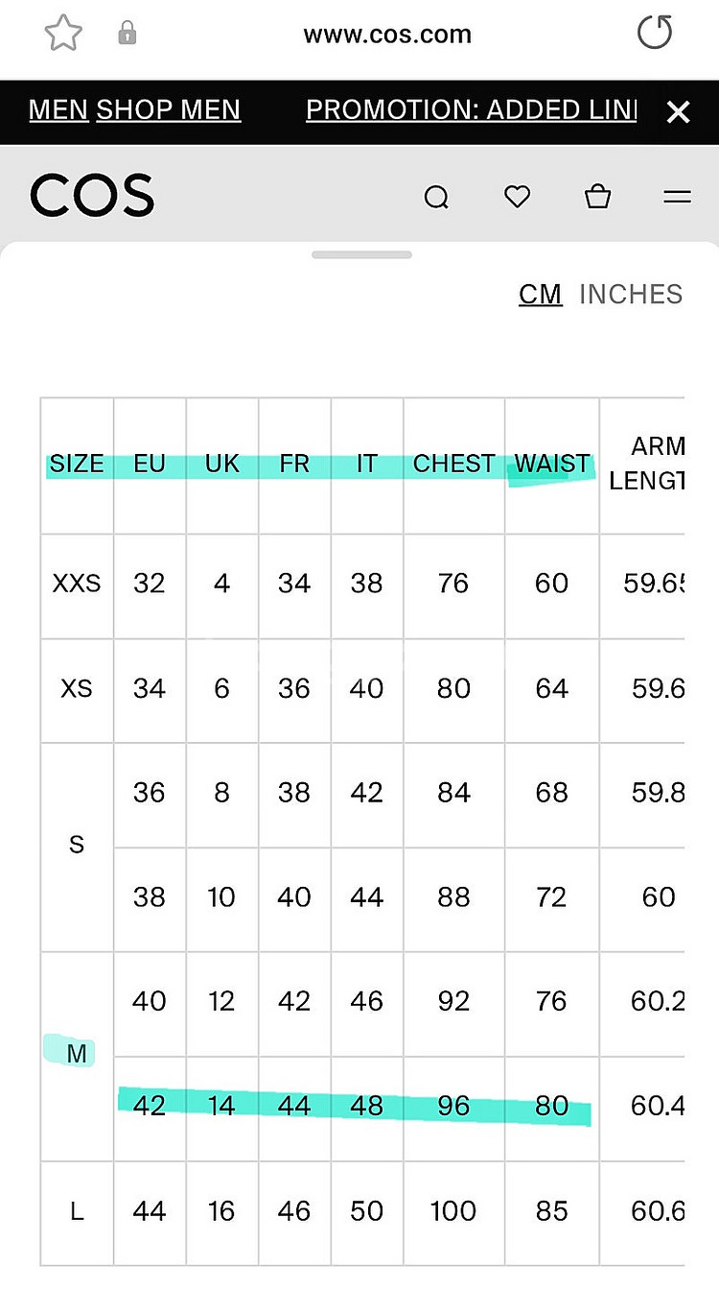
Task: Open the shopping bag icon
Action: point(597,197)
